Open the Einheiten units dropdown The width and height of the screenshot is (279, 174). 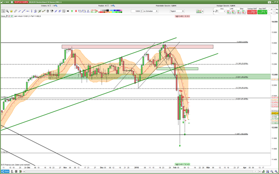coord(150,11)
